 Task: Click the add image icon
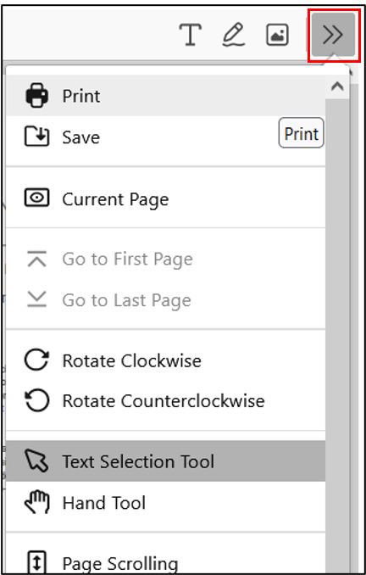coord(277,35)
